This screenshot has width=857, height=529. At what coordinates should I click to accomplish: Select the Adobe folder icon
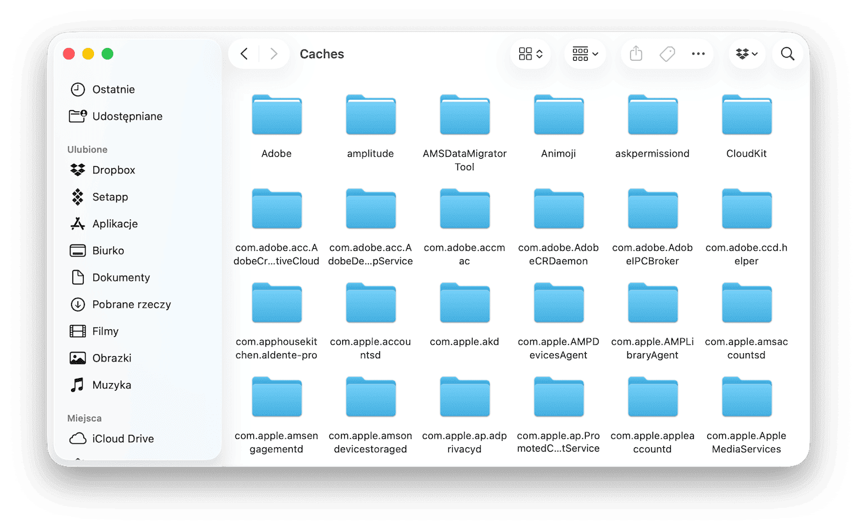(x=277, y=115)
